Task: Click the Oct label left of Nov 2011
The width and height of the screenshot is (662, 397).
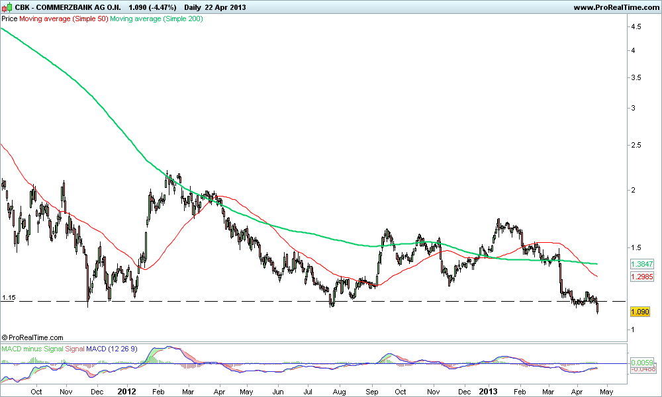Action: [x=36, y=392]
